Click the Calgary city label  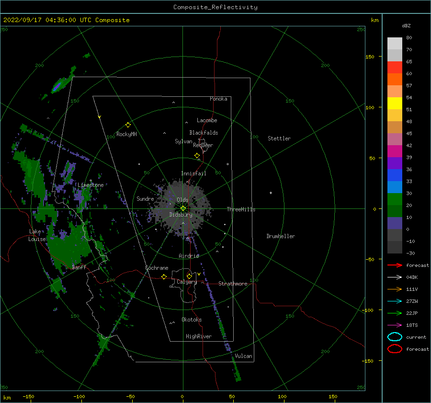coord(187,282)
